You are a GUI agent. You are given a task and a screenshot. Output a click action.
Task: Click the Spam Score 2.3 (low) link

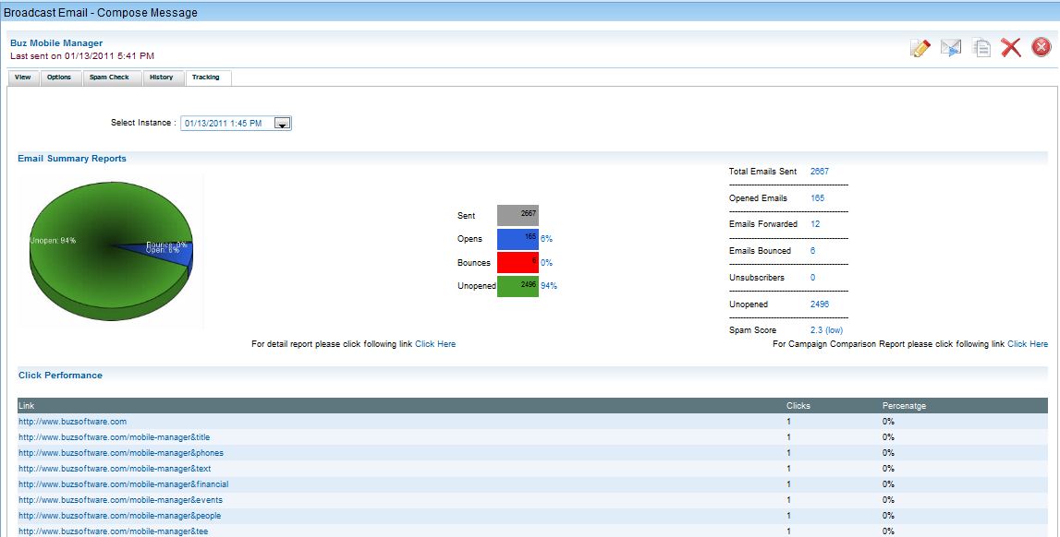[826, 330]
